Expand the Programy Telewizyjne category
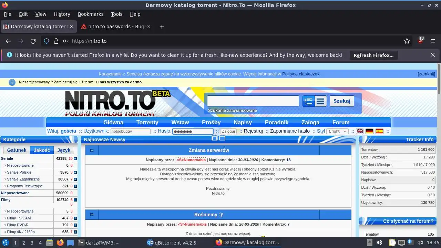 [x=75, y=186]
